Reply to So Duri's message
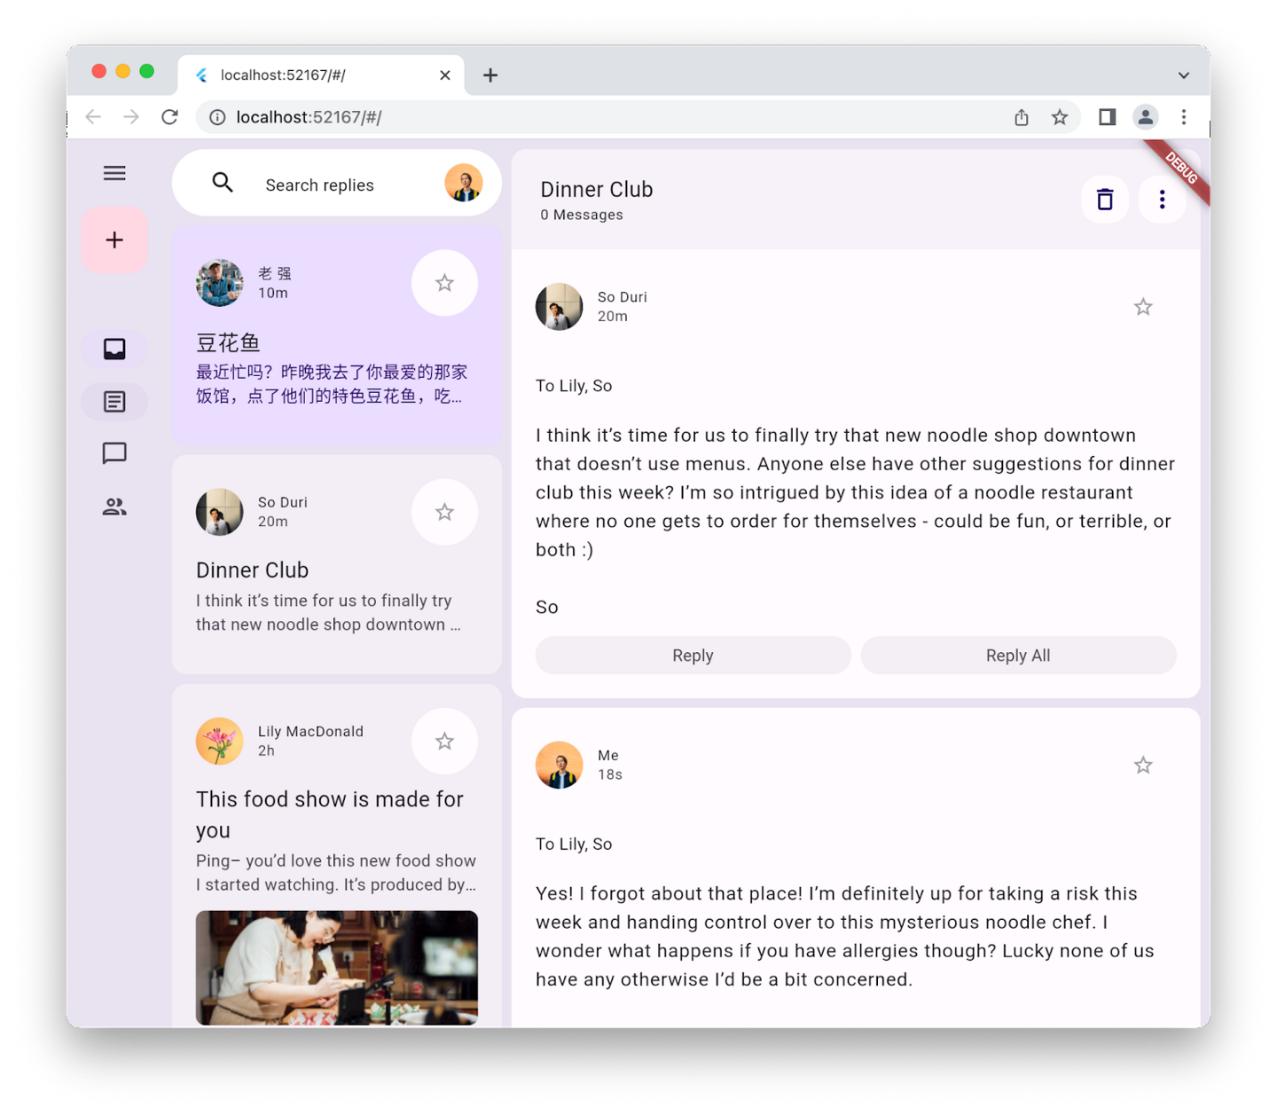The height and width of the screenshot is (1116, 1277). tap(692, 655)
